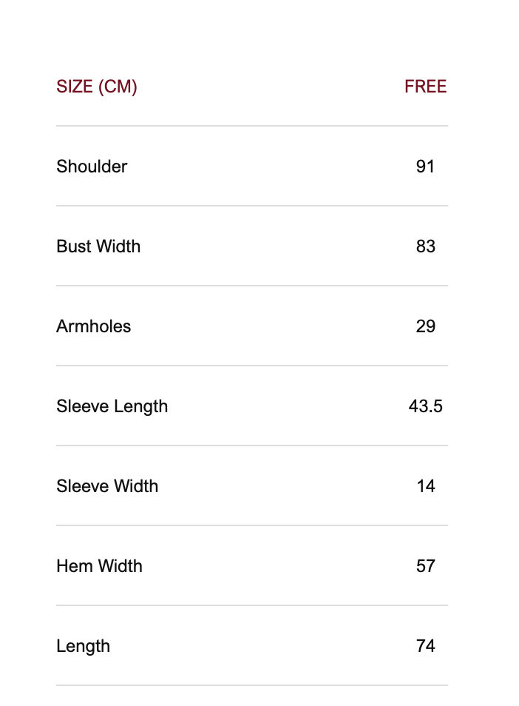Select the Length row label
519x706 pixels.
click(x=83, y=646)
